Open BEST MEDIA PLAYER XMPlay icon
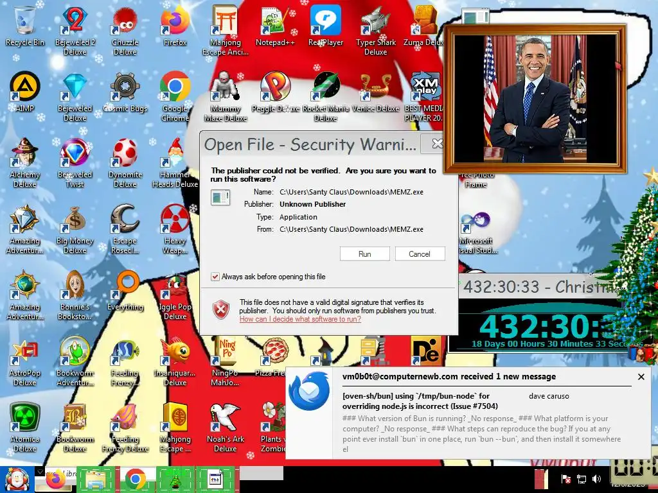The width and height of the screenshot is (658, 493). click(x=423, y=96)
